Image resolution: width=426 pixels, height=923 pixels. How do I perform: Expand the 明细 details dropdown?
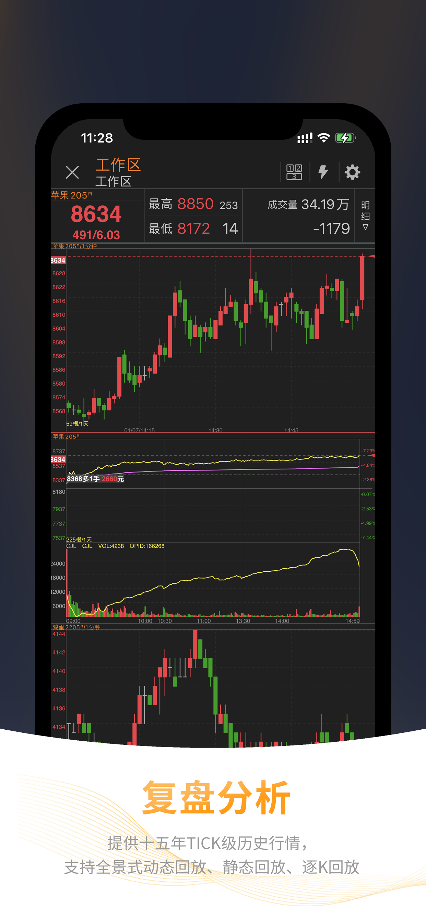pyautogui.click(x=365, y=215)
